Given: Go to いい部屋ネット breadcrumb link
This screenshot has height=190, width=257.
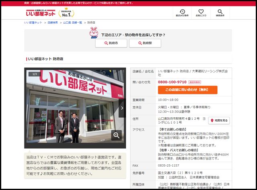Looking at the screenshot, I should [33, 22].
